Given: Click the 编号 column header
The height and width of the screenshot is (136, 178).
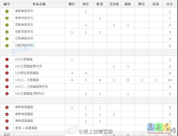Looking at the screenshot, I should 7,4.
